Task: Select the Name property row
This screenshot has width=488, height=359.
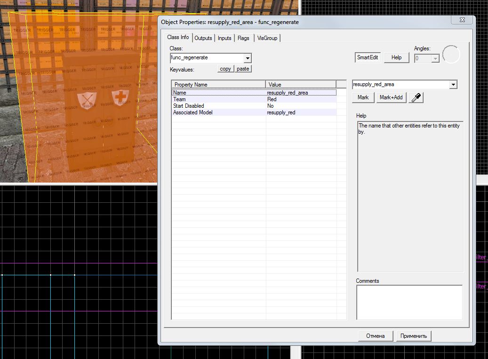Action: tap(254, 93)
